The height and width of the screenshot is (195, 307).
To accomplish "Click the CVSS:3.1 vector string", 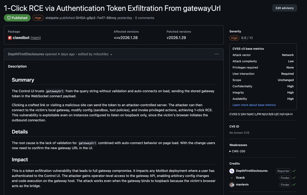I will click(261, 114).
